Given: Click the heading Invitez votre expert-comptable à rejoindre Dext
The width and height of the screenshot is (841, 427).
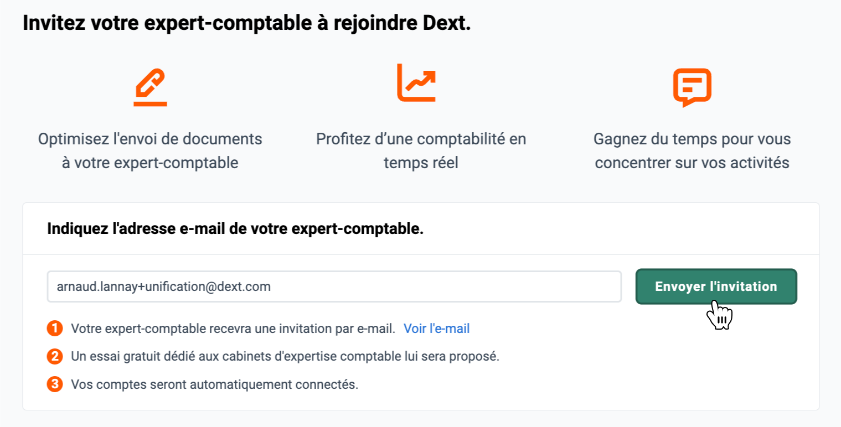Looking at the screenshot, I should point(246,24).
